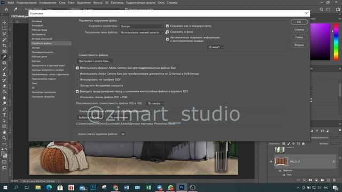Image resolution: width=342 pixels, height=192 pixels.
Task: Hide the 'Тень' effect eye icon
Action: pos(284,175)
